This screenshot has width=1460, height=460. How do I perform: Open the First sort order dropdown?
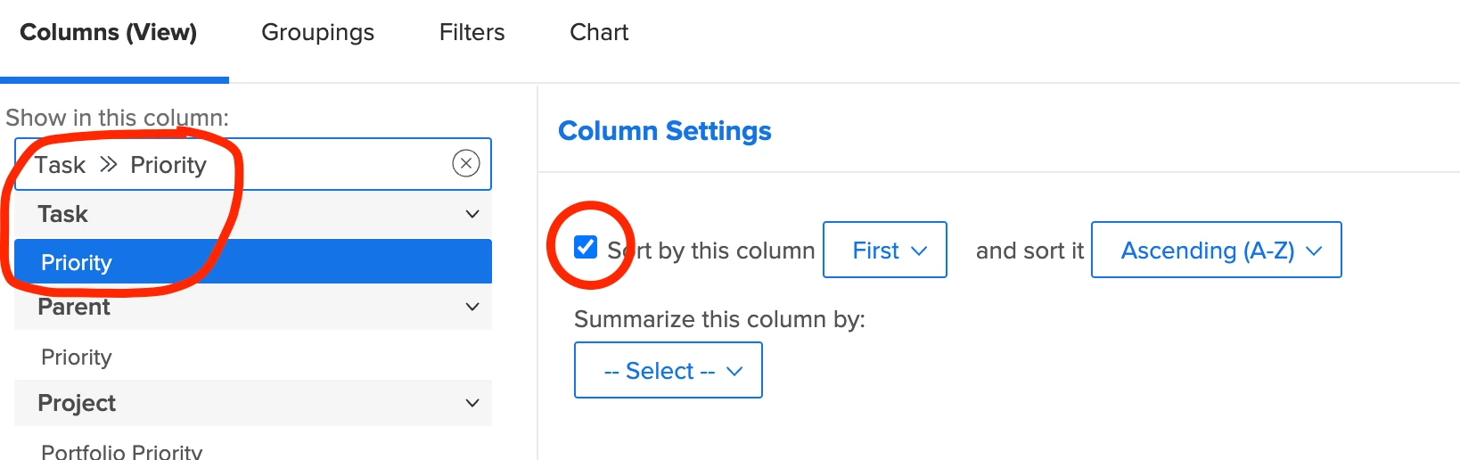coord(884,251)
